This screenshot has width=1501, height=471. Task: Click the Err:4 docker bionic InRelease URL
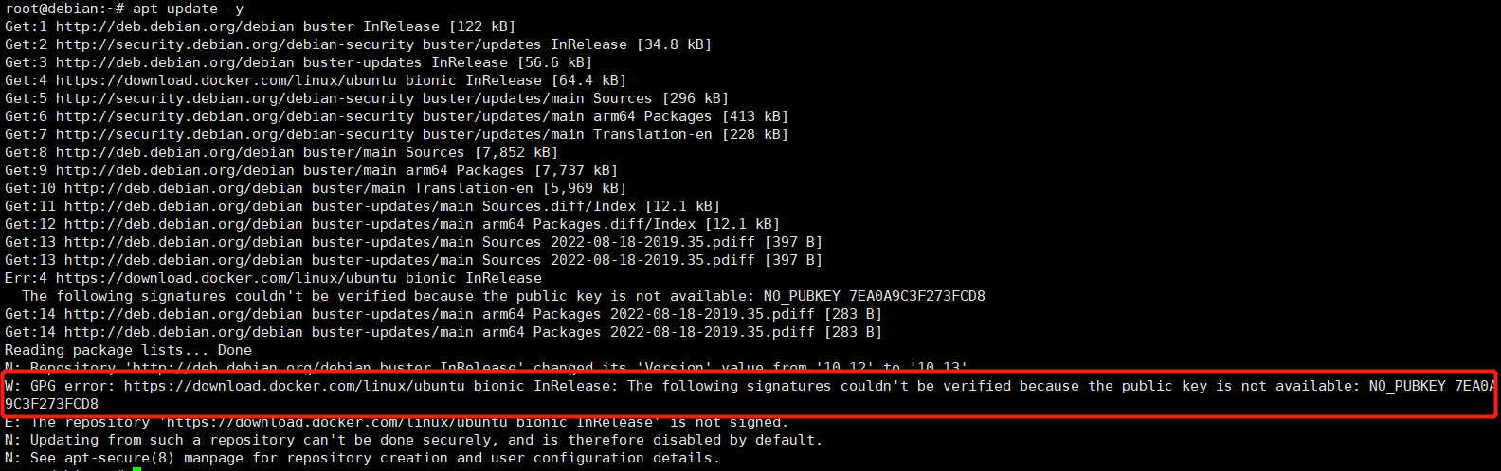tap(226, 278)
